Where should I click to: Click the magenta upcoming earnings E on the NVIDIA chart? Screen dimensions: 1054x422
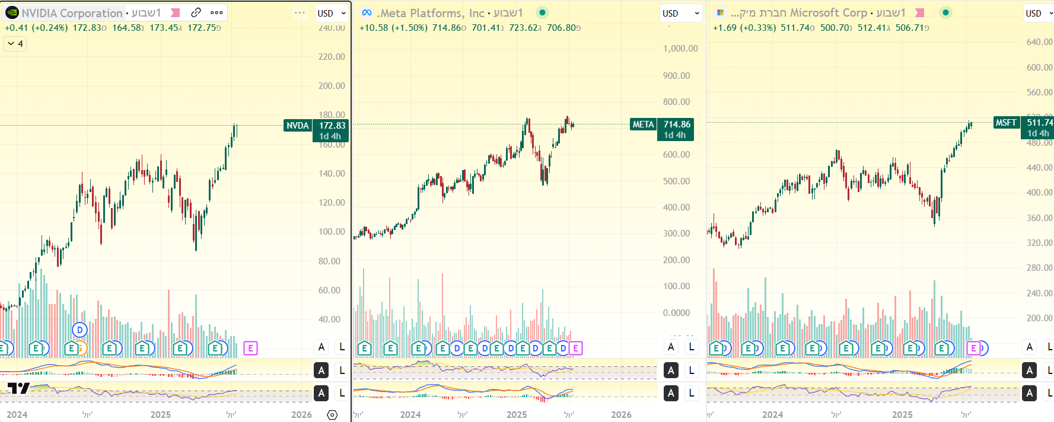(x=250, y=348)
